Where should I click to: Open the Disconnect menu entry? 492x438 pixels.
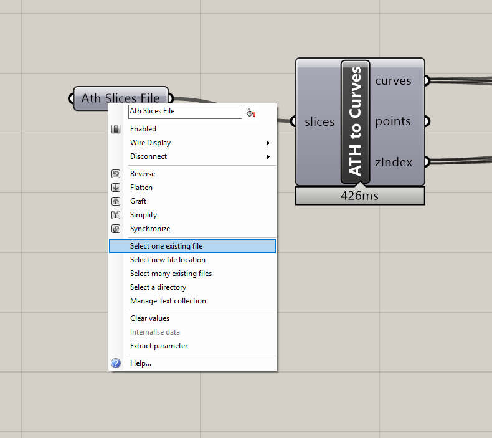pyautogui.click(x=192, y=156)
